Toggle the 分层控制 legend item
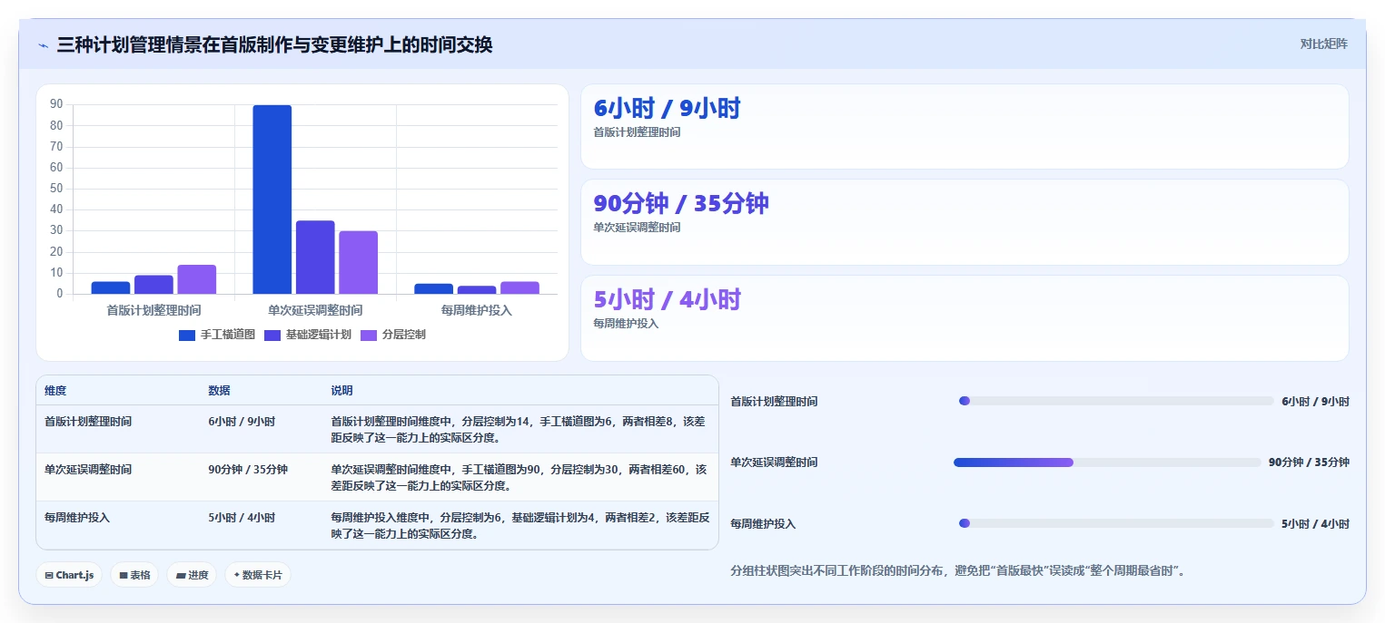1385x623 pixels. 393,335
